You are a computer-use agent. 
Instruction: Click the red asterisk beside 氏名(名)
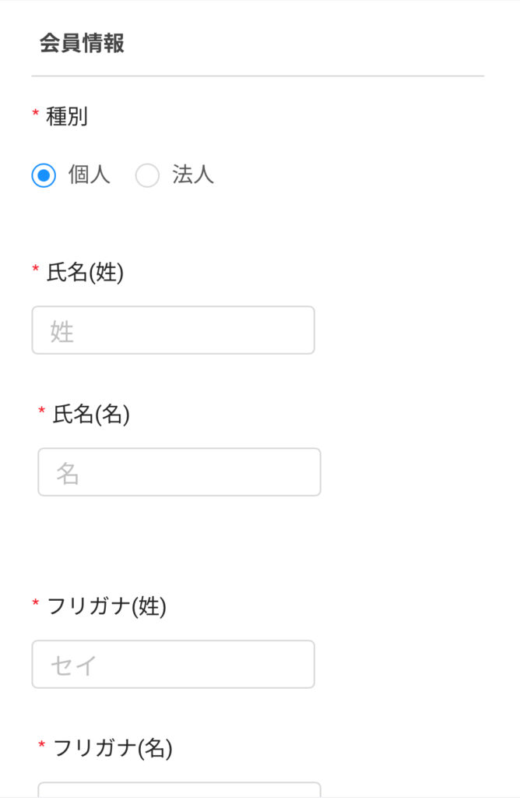tap(42, 411)
